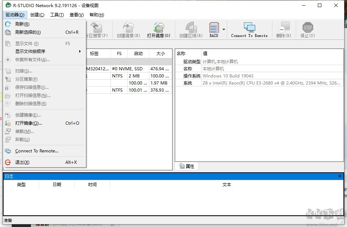Click the 文本 column in log
Screen dimensions: 347x227
pos(226,185)
